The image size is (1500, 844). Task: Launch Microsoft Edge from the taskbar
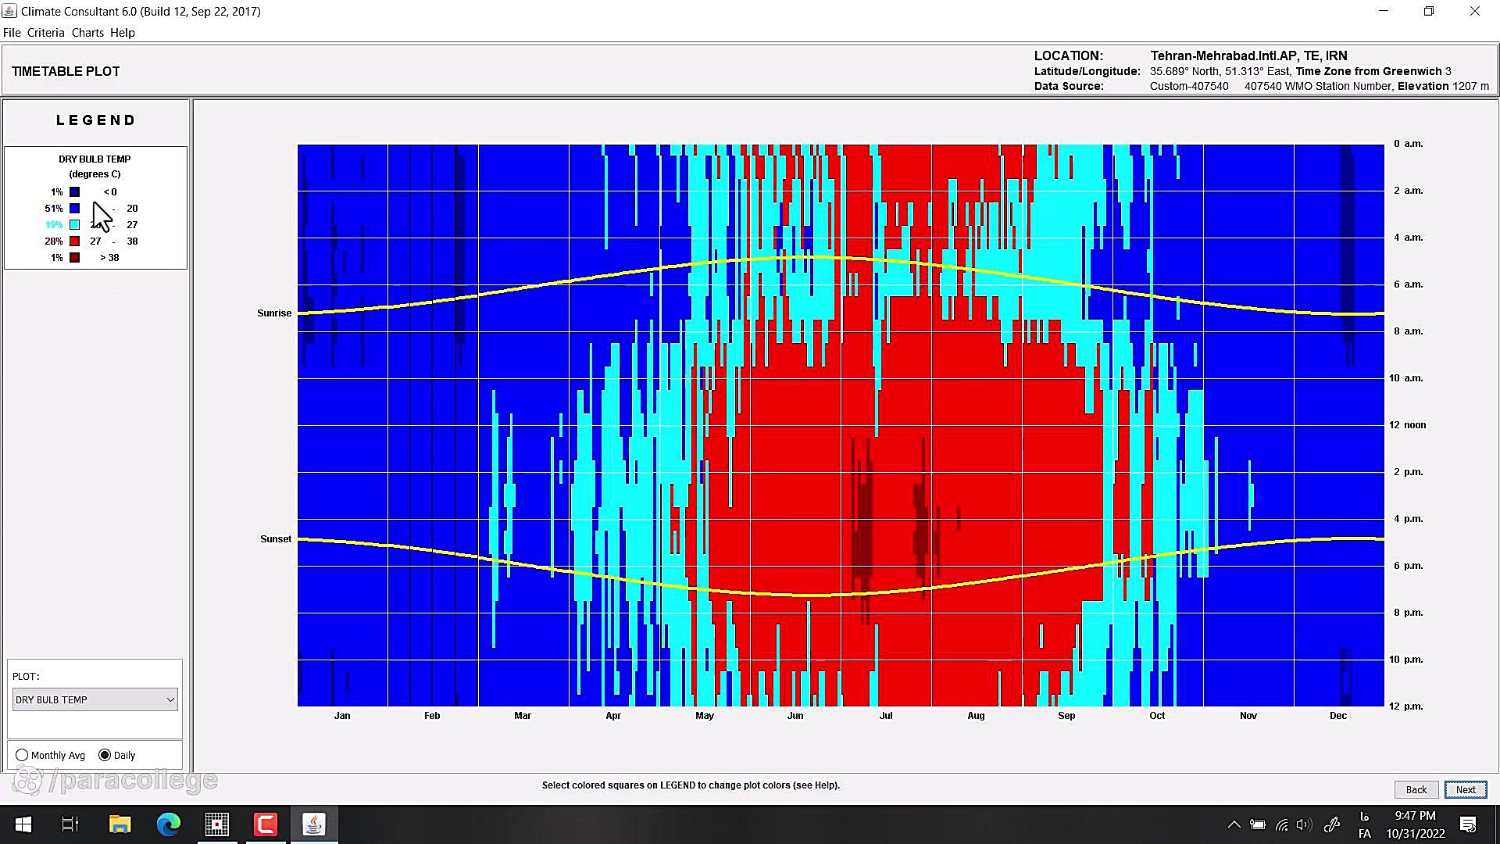click(168, 824)
